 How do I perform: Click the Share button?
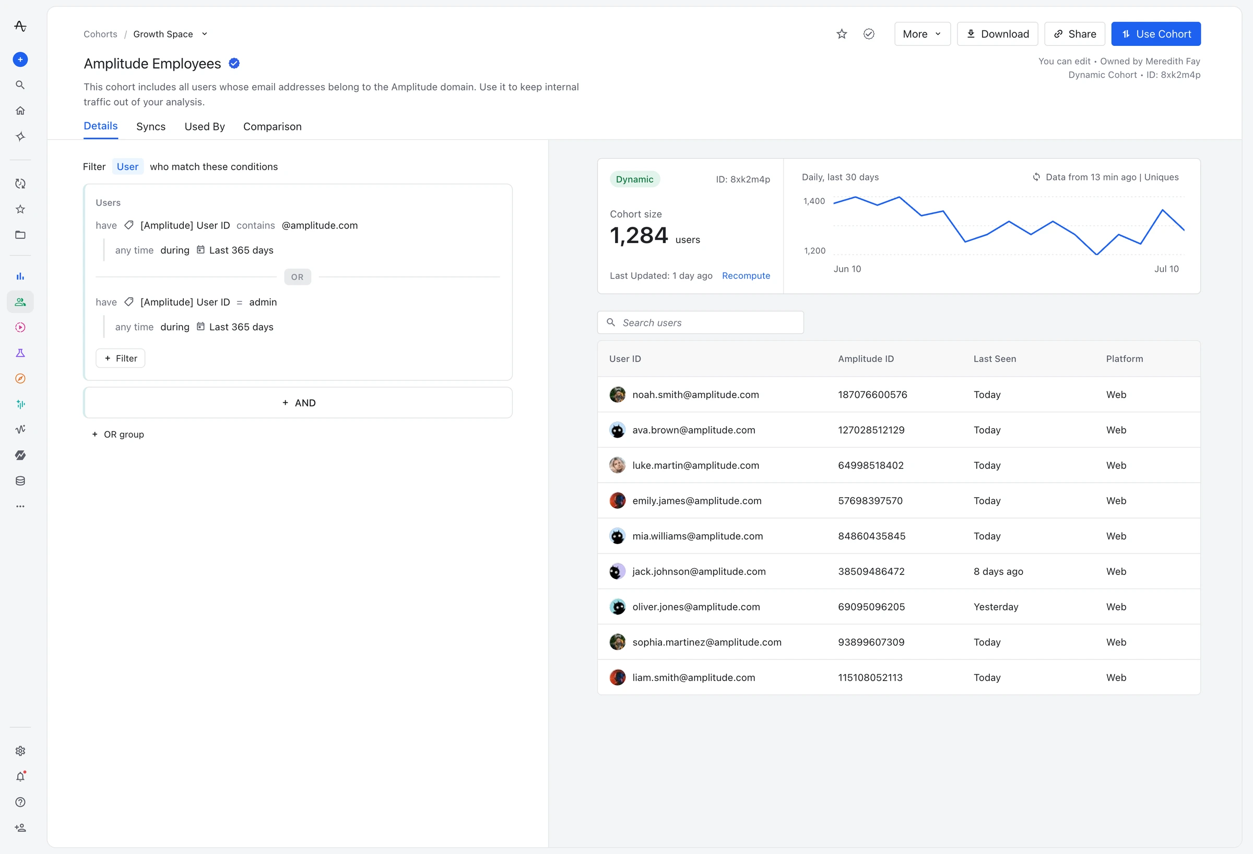click(1074, 34)
